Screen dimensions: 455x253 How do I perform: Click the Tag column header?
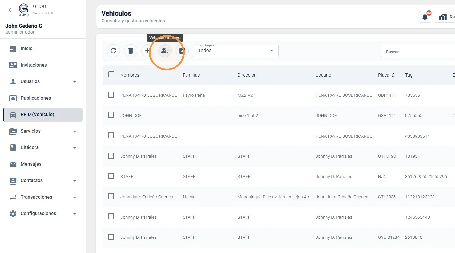pos(409,75)
